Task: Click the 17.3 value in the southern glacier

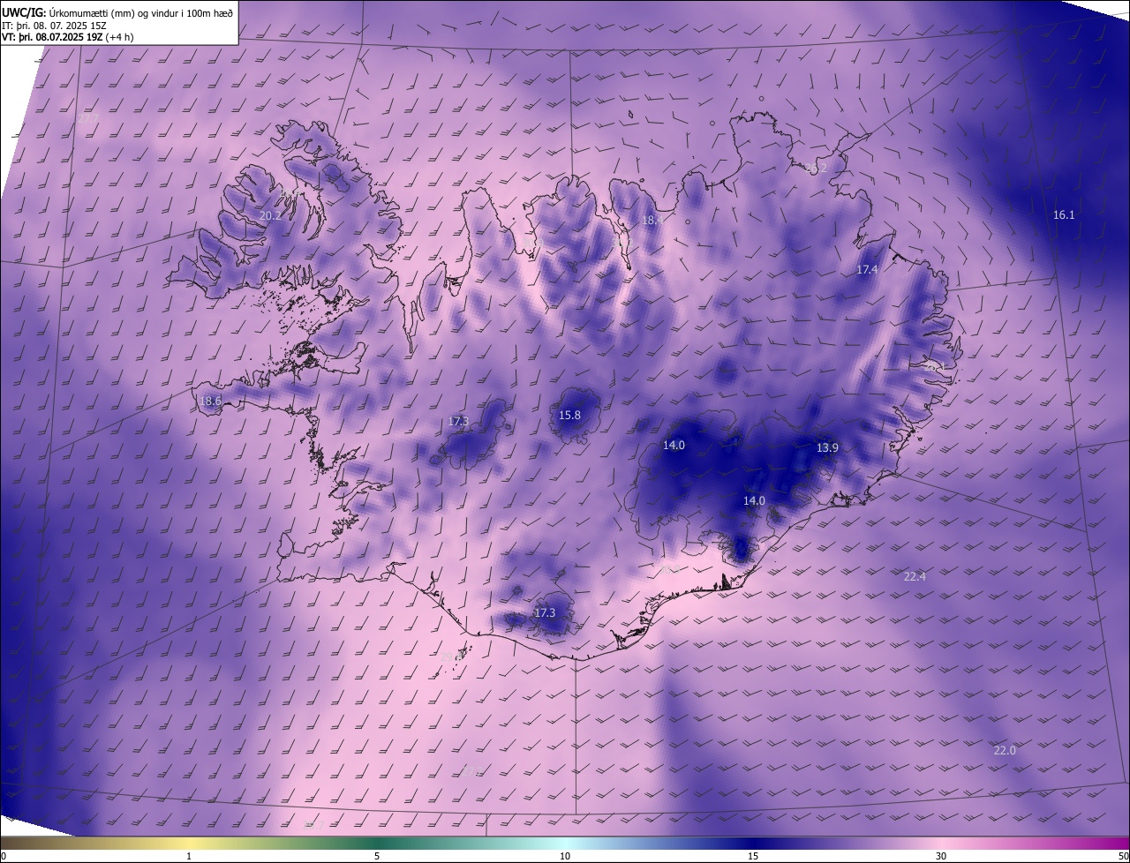Action: pyautogui.click(x=545, y=613)
